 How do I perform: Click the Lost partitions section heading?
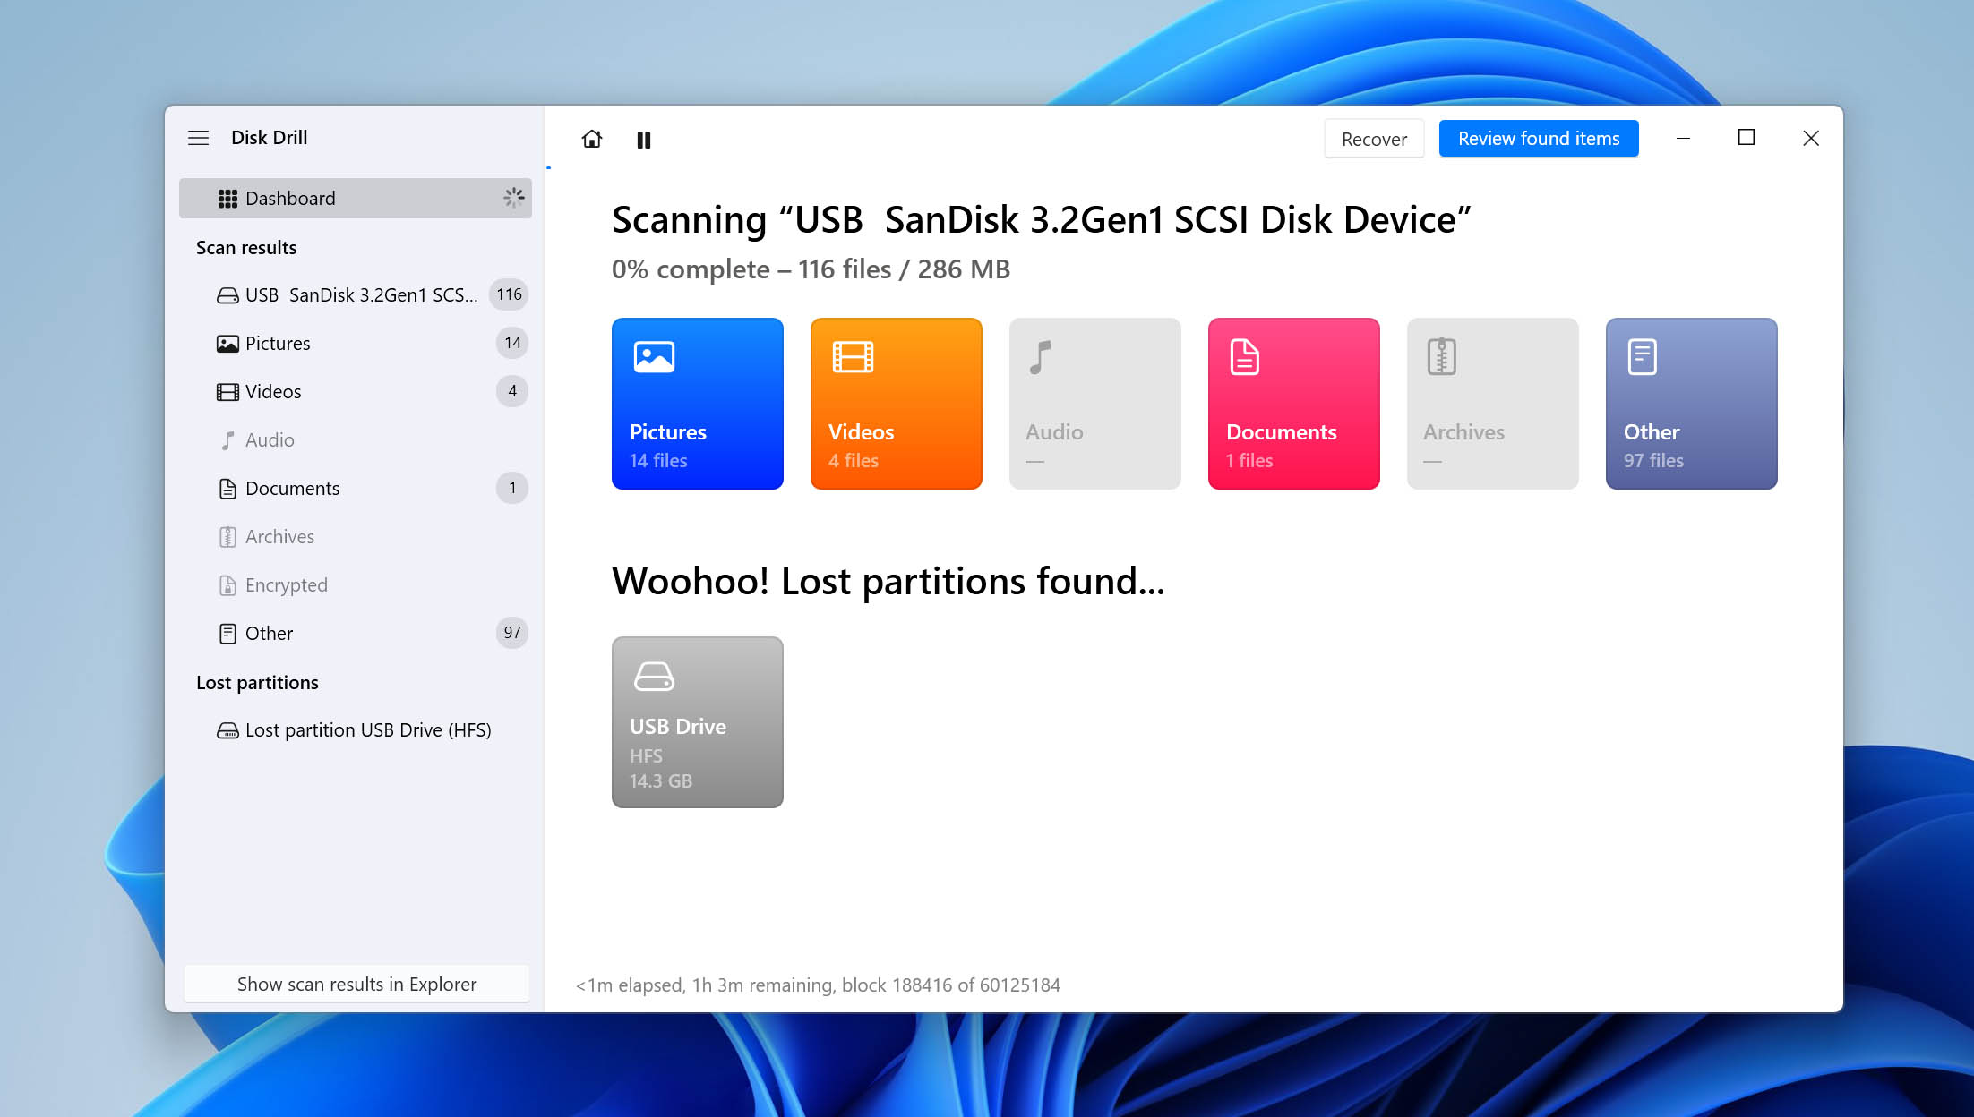click(x=257, y=683)
